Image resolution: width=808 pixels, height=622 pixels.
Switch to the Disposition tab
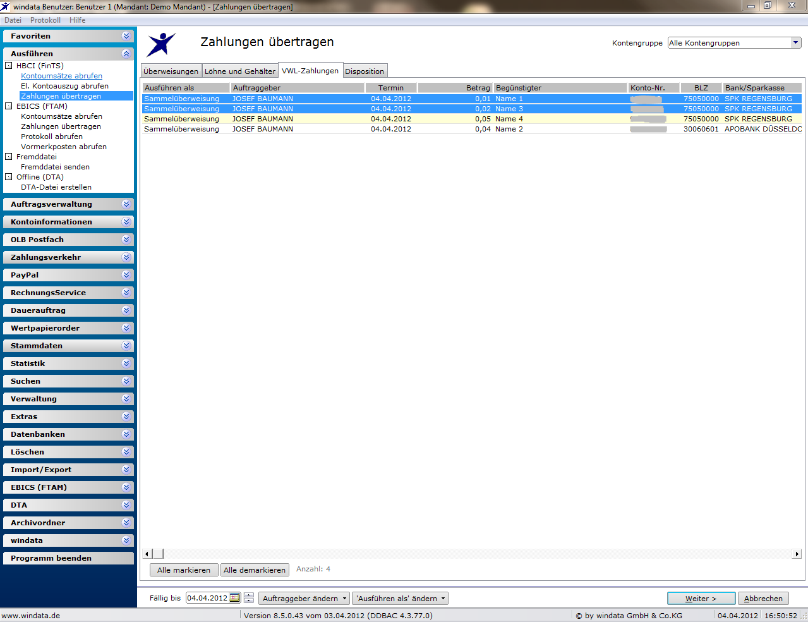[x=365, y=71]
